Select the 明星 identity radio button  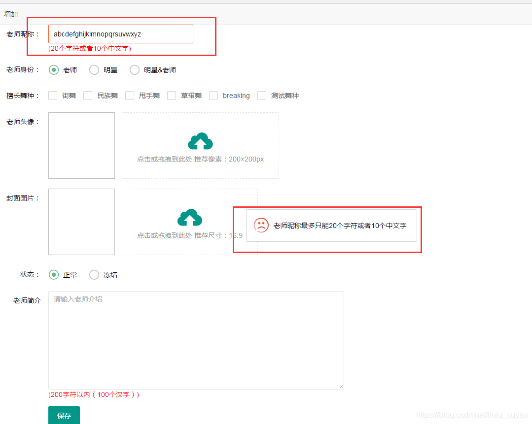pos(94,70)
